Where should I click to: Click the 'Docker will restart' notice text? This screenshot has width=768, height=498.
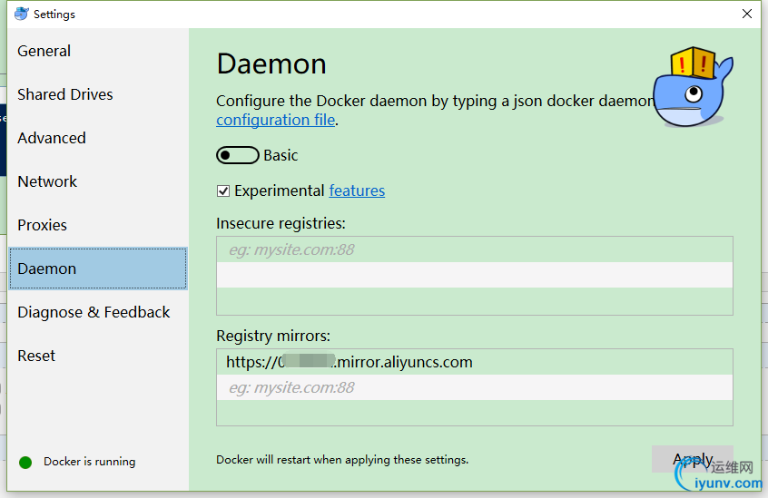342,460
